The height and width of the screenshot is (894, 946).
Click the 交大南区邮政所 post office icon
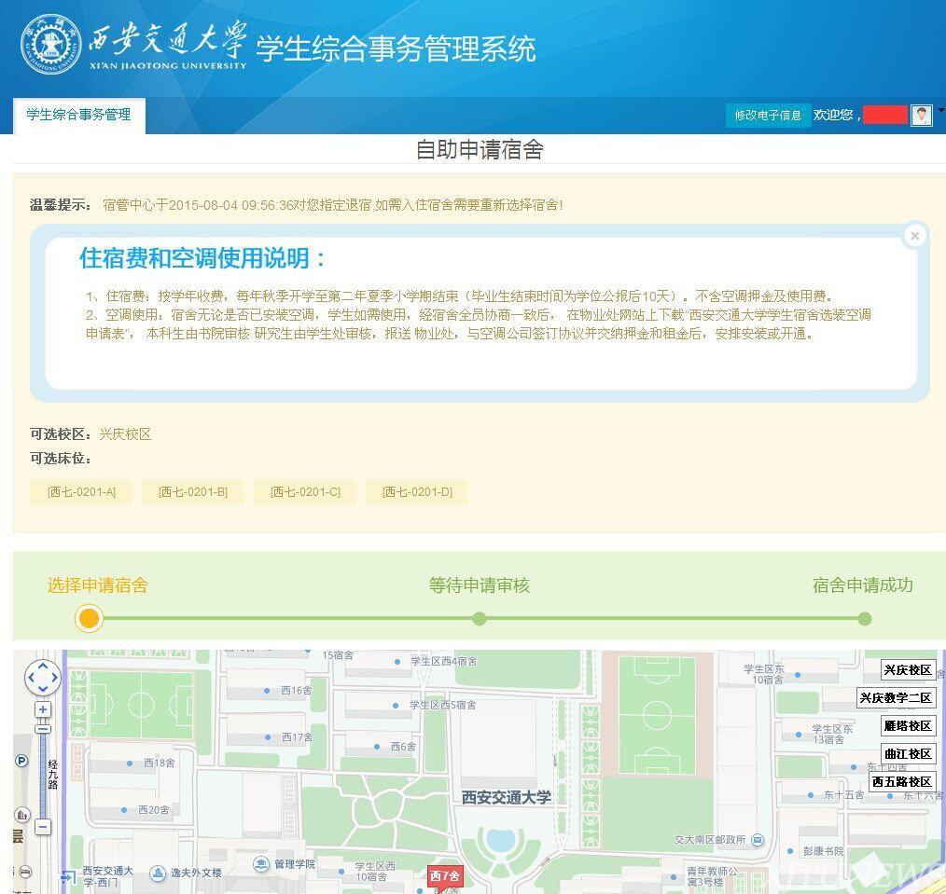point(758,839)
